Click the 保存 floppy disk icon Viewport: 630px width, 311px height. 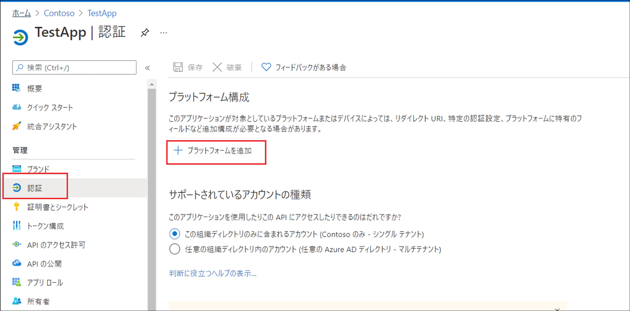pos(178,67)
